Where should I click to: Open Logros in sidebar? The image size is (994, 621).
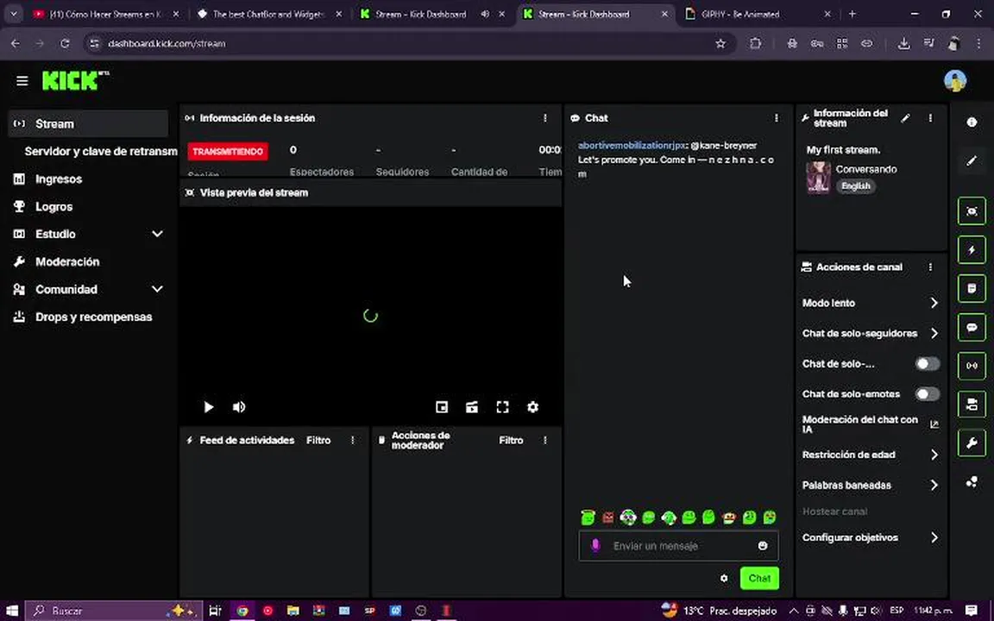tap(88, 207)
